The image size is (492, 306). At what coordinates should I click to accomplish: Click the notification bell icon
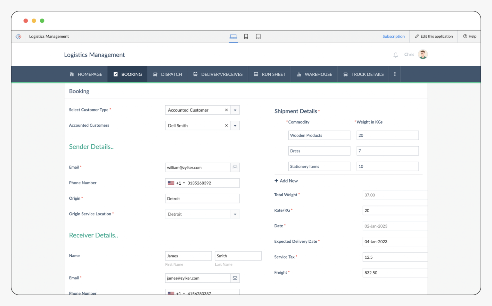tap(395, 54)
